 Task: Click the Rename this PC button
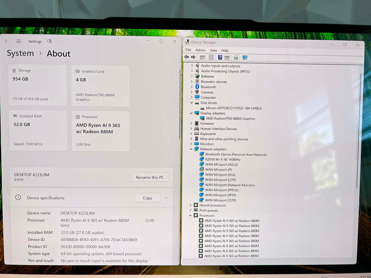150,177
